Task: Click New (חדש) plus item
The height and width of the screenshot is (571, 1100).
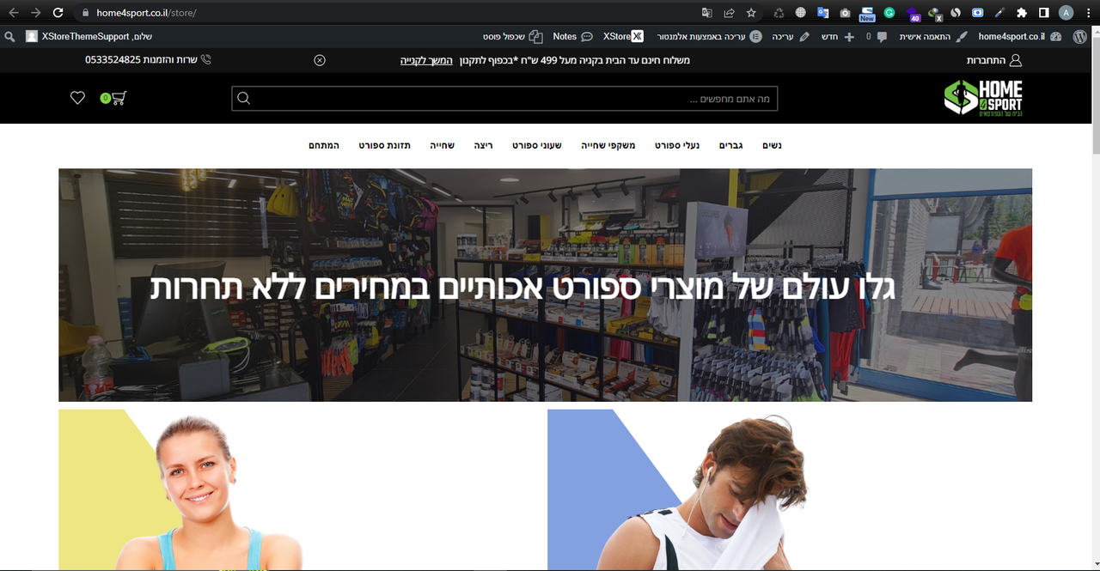Action: 838,37
